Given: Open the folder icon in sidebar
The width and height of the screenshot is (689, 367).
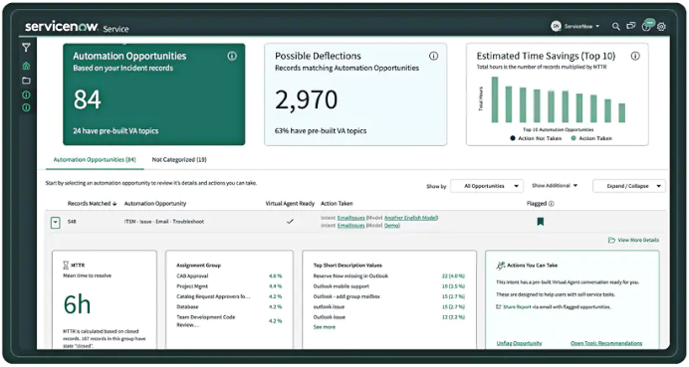Looking at the screenshot, I should pyautogui.click(x=26, y=81).
